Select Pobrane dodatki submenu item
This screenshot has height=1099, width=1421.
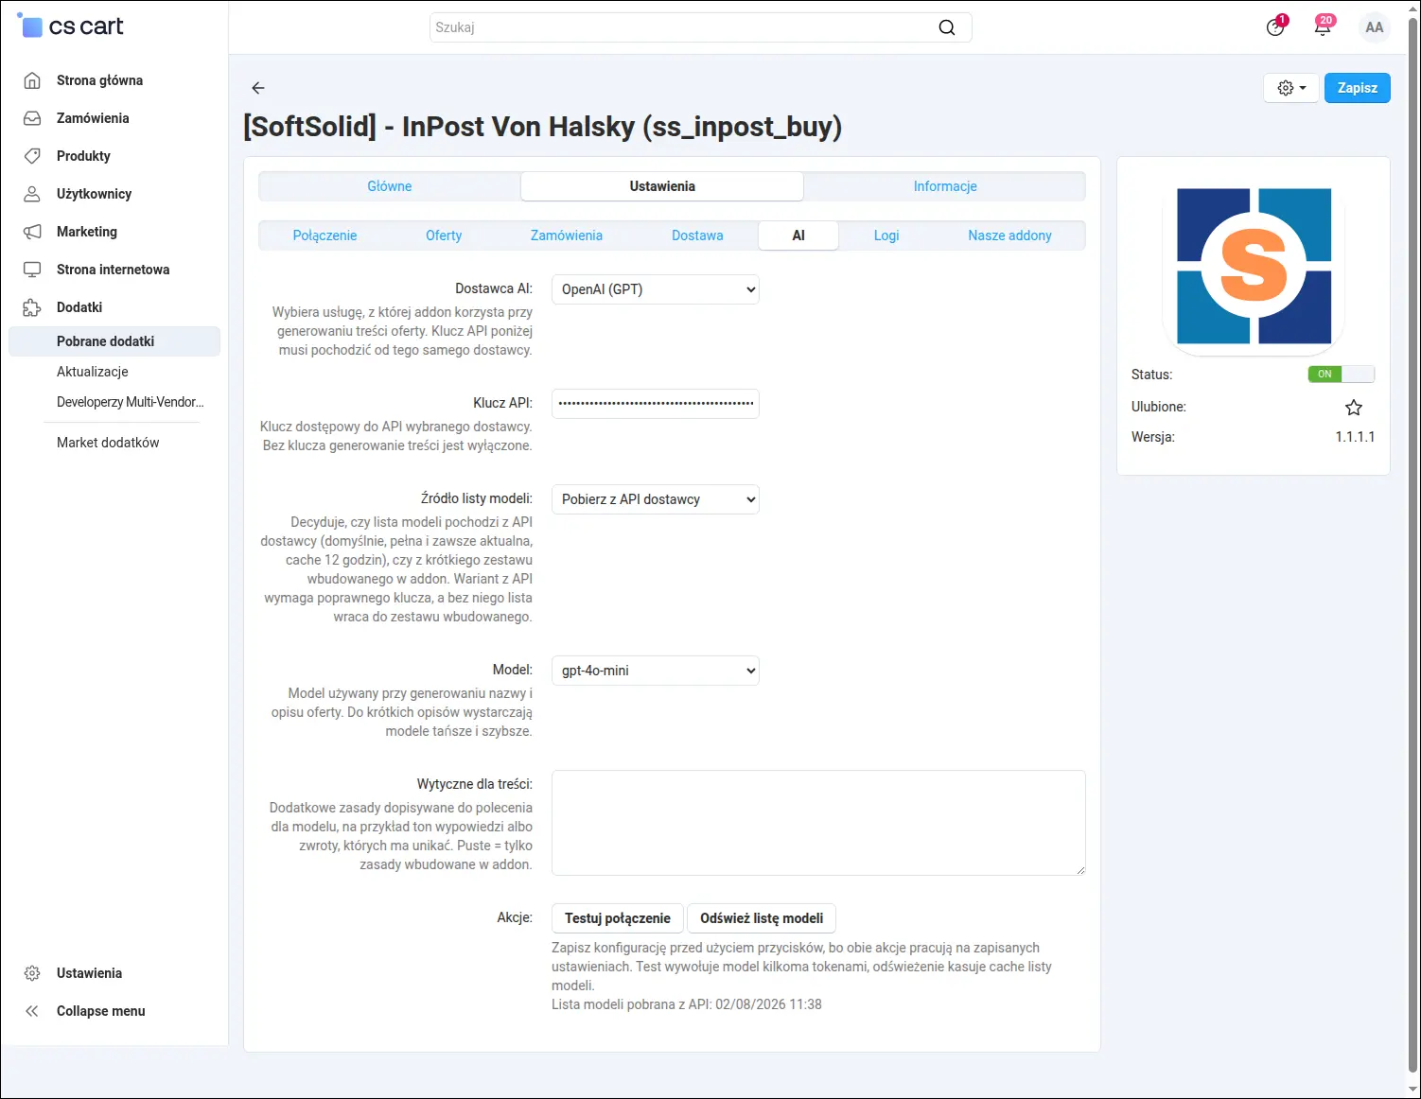click(x=114, y=341)
